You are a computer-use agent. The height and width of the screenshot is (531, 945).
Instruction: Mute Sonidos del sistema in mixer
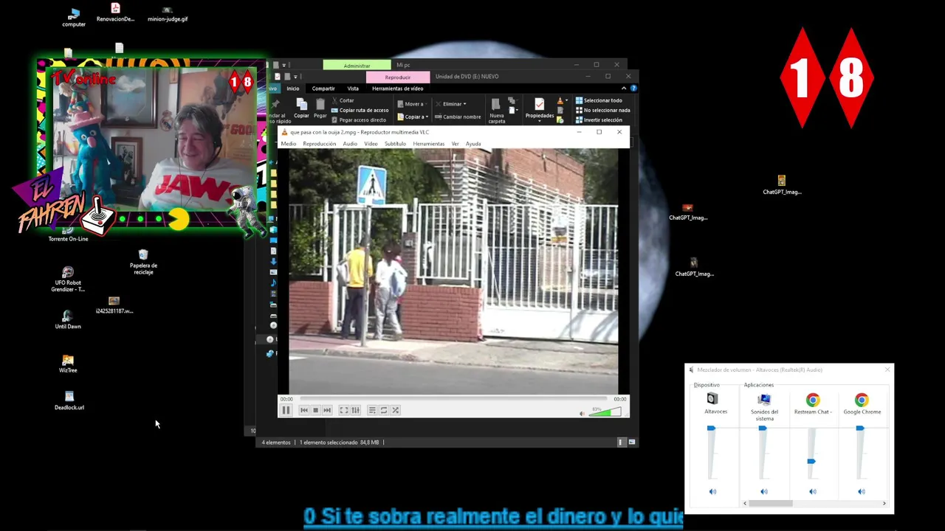(x=764, y=491)
